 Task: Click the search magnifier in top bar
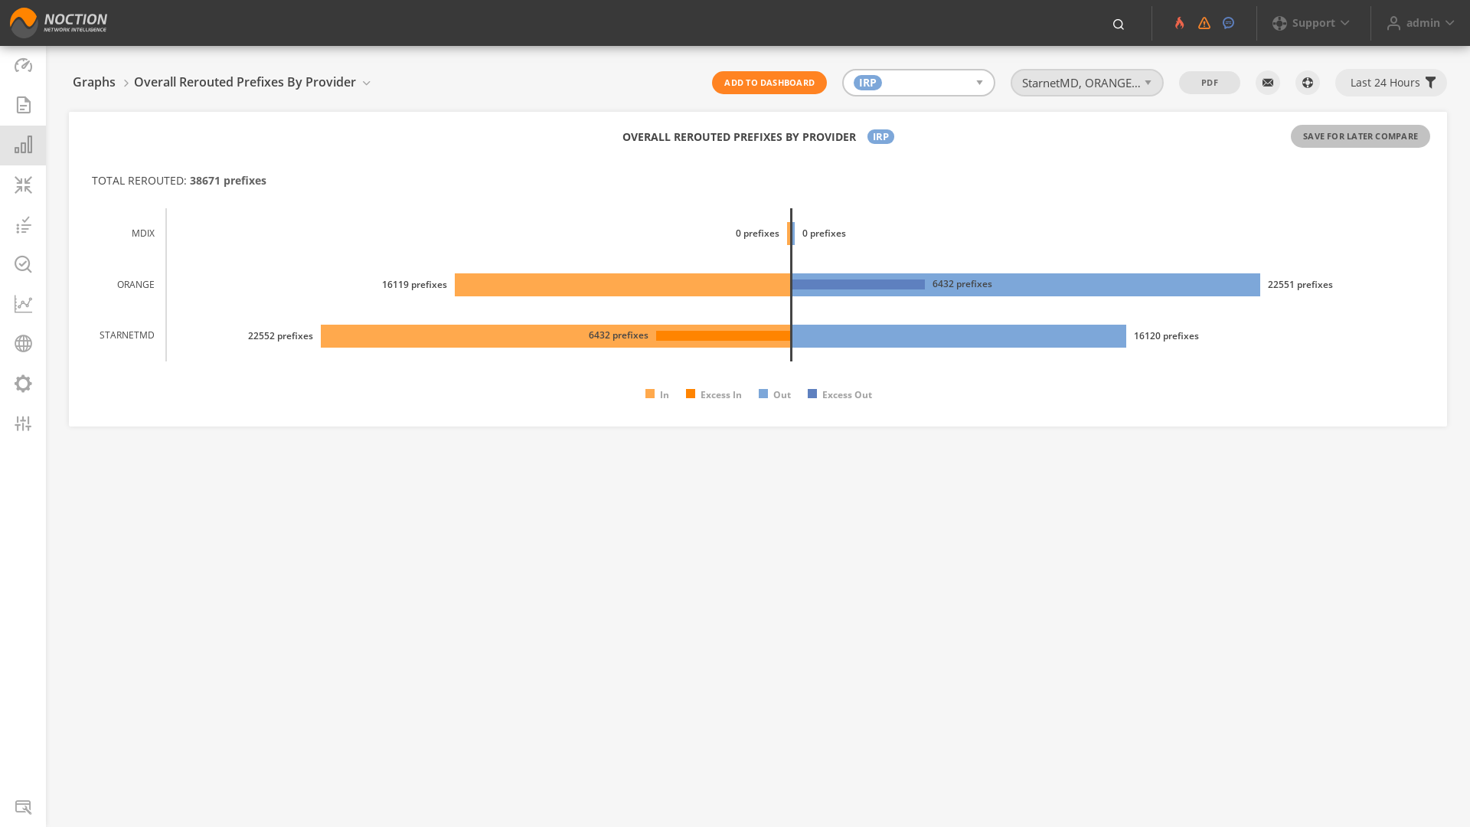tap(1119, 24)
